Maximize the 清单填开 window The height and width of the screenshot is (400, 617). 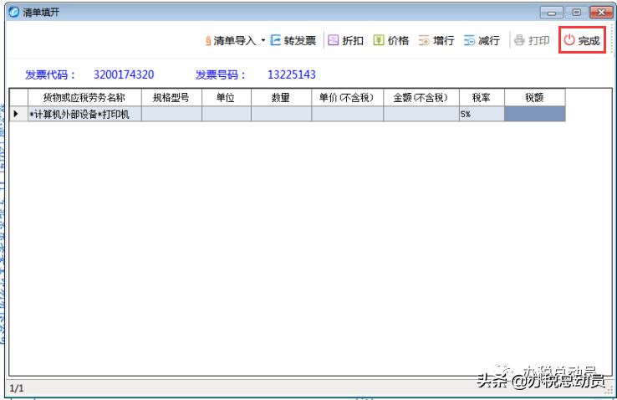[577, 13]
